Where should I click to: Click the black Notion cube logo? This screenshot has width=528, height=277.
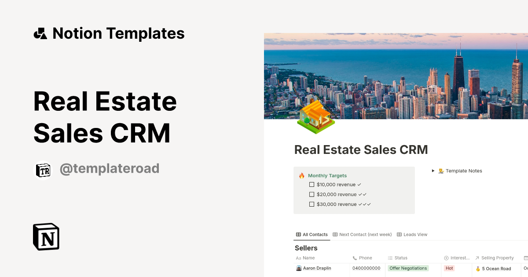click(46, 237)
